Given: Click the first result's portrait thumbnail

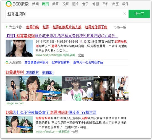Looking at the screenshot, I should click(x=19, y=48).
